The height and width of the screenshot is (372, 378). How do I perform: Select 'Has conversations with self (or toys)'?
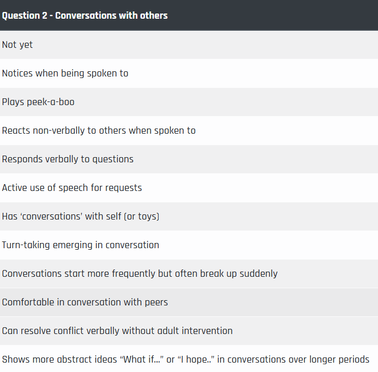coord(189,216)
